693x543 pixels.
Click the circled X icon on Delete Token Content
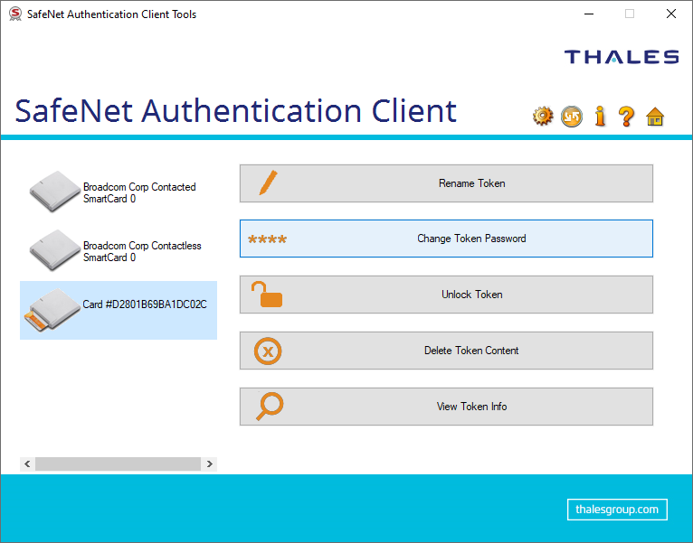268,351
